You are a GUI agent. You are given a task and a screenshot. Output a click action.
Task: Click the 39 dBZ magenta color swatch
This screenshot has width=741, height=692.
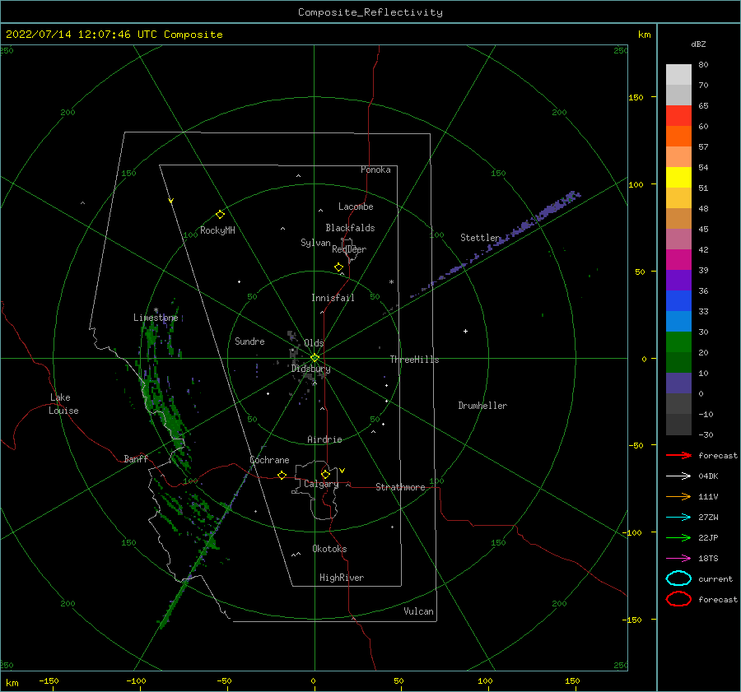click(x=678, y=259)
